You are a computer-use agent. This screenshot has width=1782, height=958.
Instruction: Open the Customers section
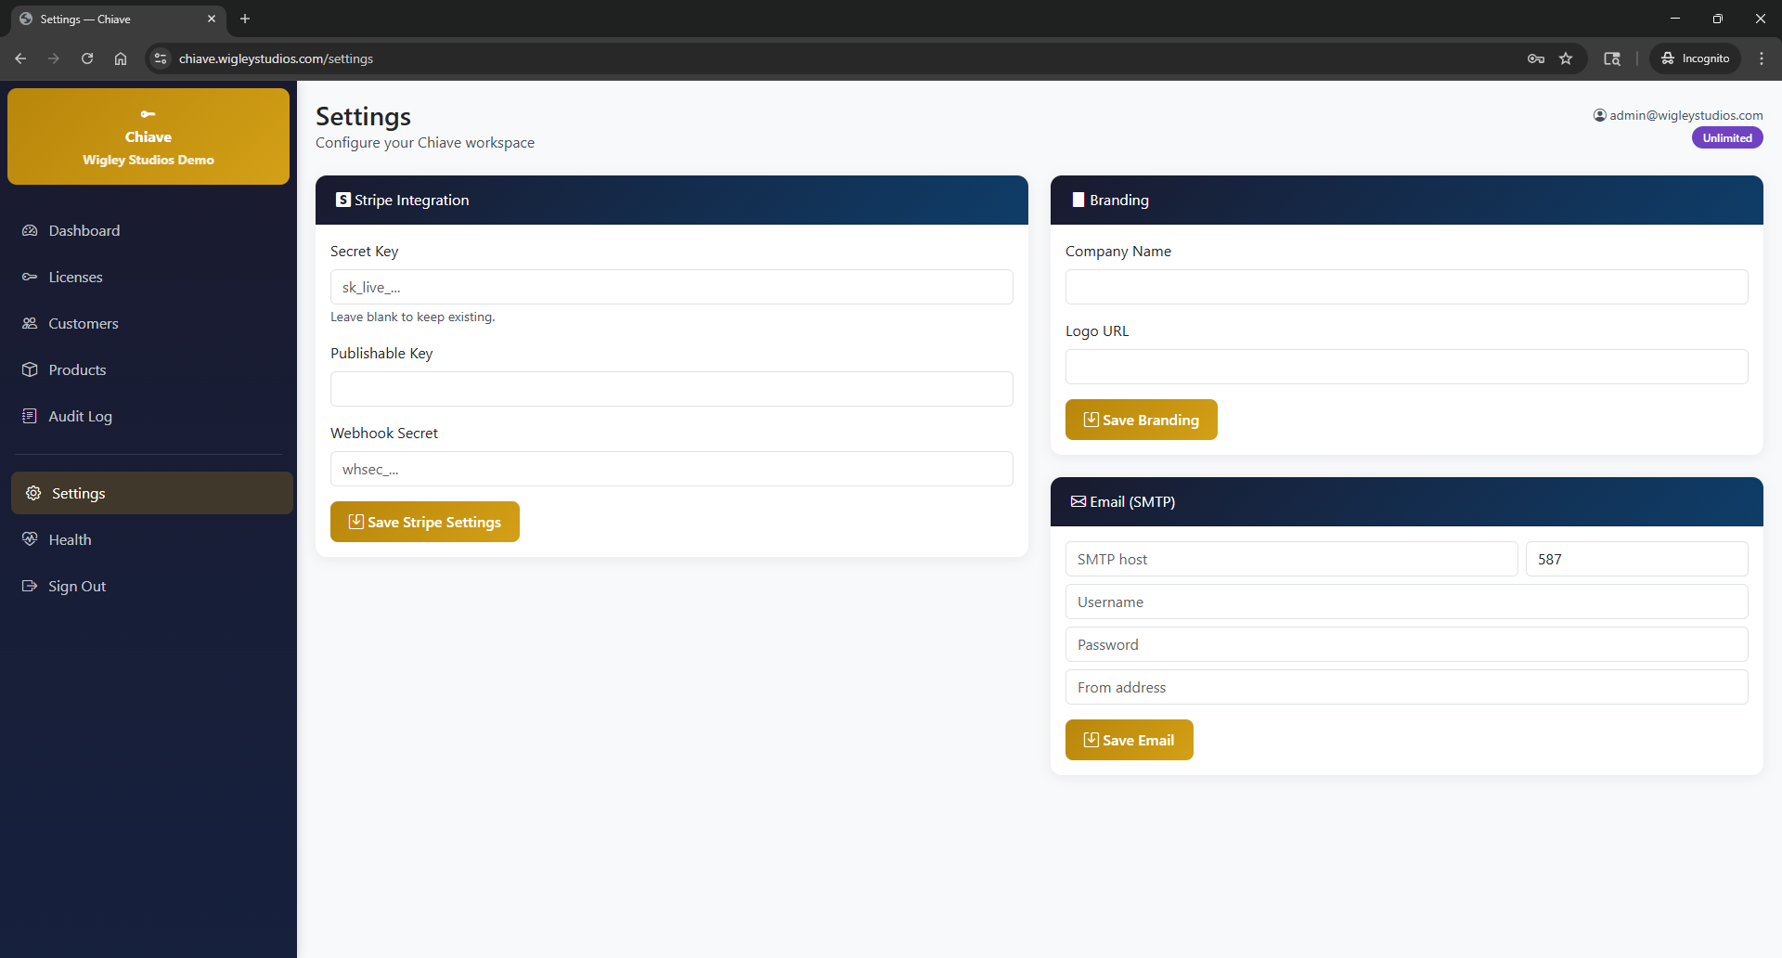pyautogui.click(x=31, y=323)
